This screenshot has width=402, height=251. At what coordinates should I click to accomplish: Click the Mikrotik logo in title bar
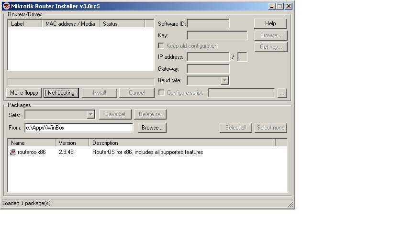pos(6,6)
